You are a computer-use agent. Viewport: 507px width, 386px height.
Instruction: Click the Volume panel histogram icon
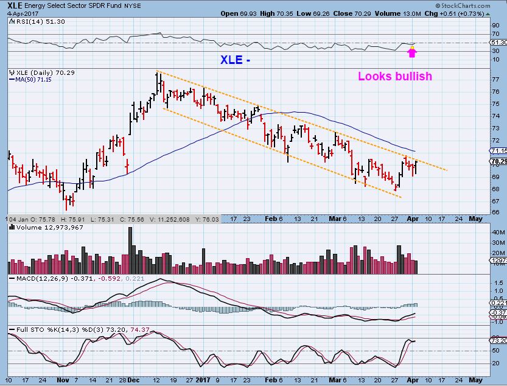(12, 228)
